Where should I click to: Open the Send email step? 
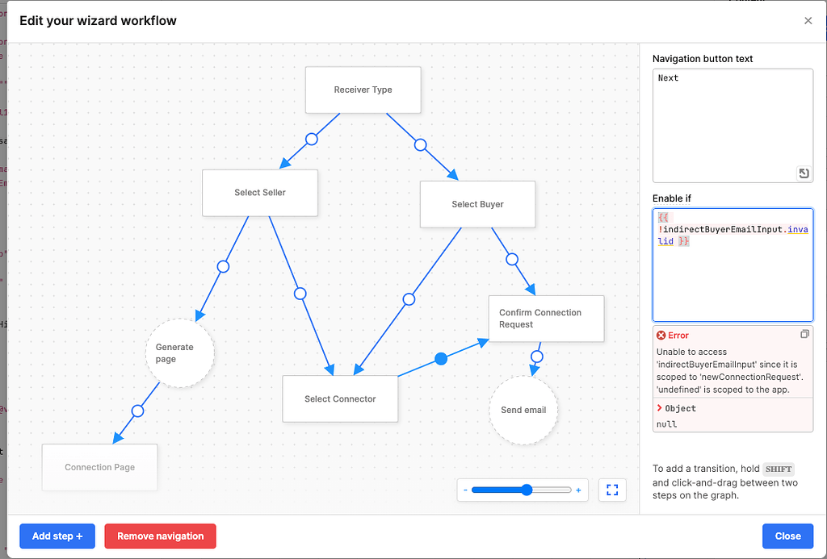point(523,410)
